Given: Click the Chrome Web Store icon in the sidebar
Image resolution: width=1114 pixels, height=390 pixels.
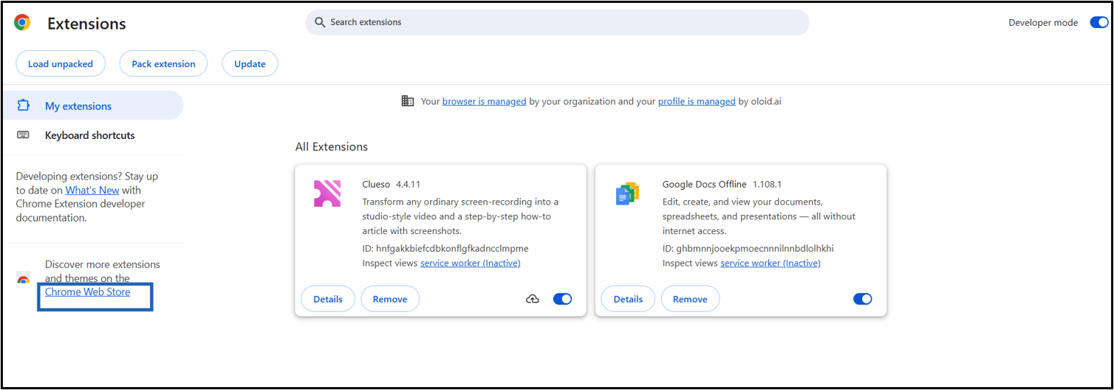Looking at the screenshot, I should [24, 278].
